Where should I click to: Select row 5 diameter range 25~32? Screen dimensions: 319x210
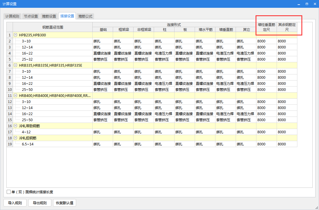(53, 59)
